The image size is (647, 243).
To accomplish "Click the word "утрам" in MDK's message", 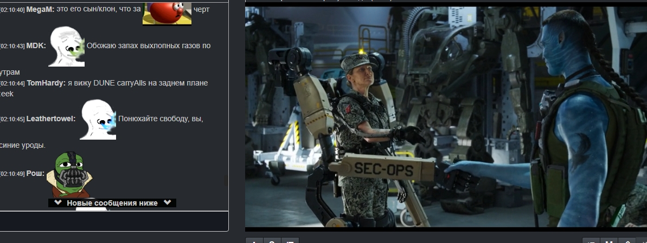I will 9,73.
